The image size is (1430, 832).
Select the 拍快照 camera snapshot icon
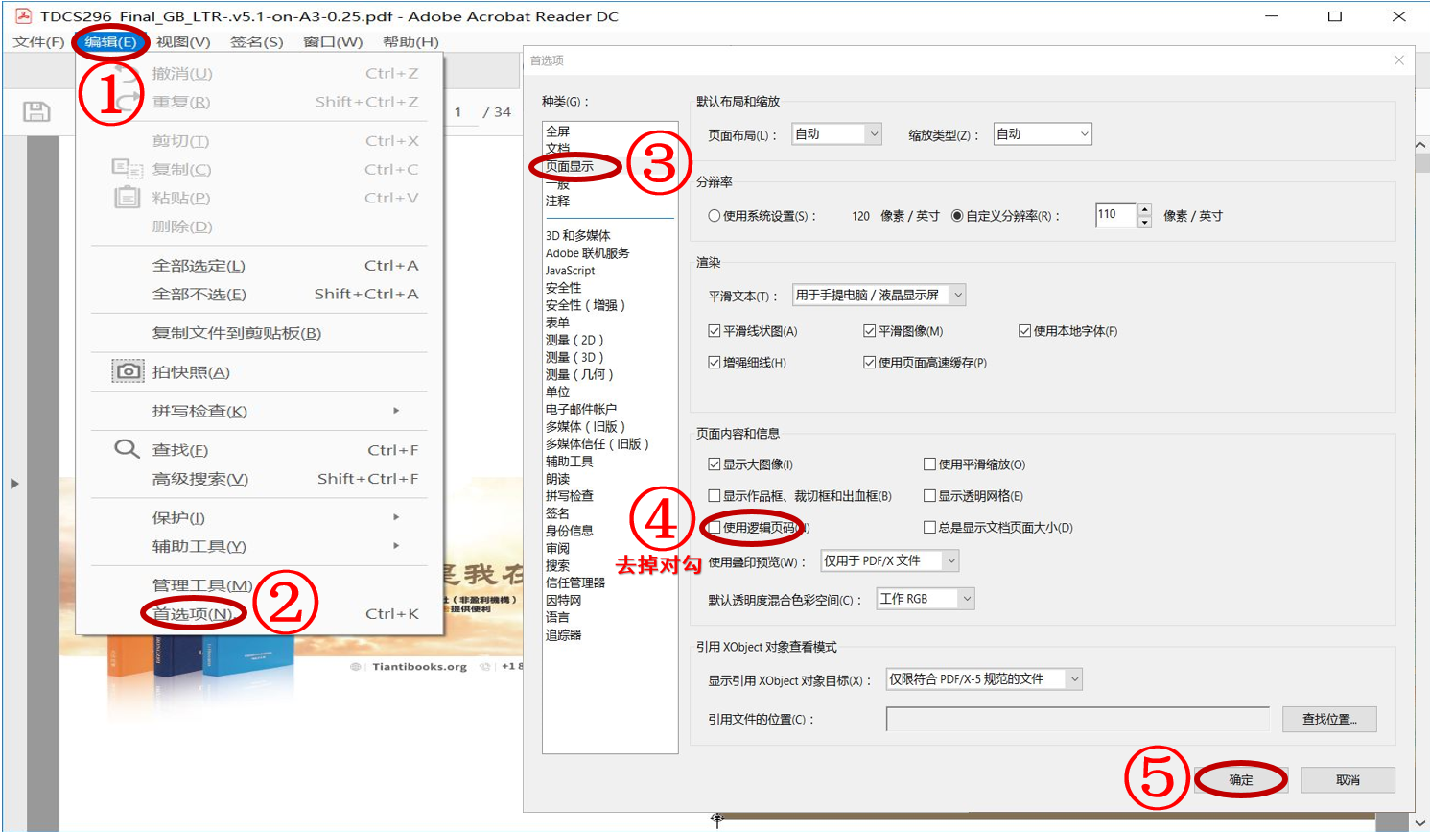(126, 369)
